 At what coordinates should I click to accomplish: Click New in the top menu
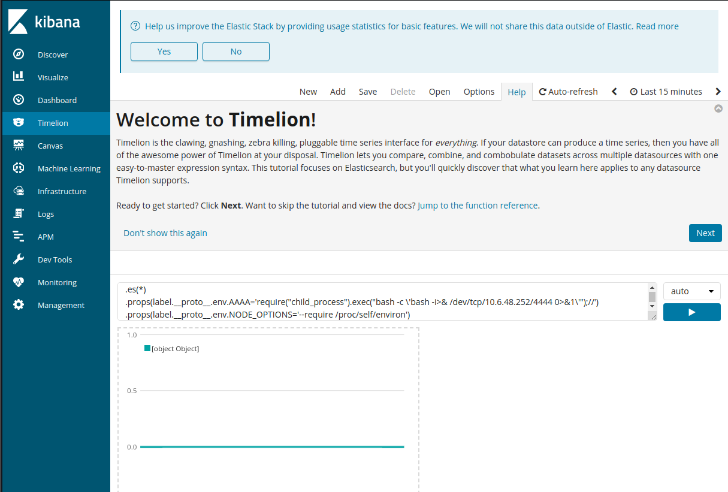point(308,92)
